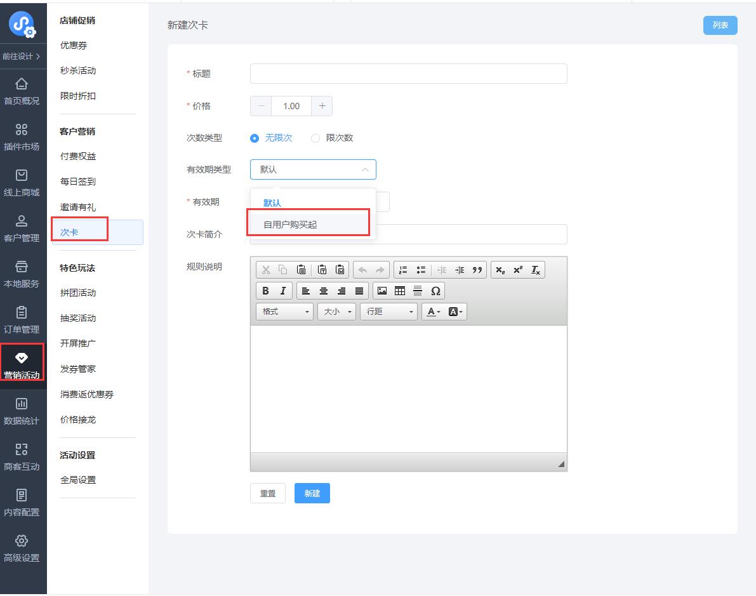Open the 有效期类型 dropdown
The height and width of the screenshot is (596, 756).
313,169
